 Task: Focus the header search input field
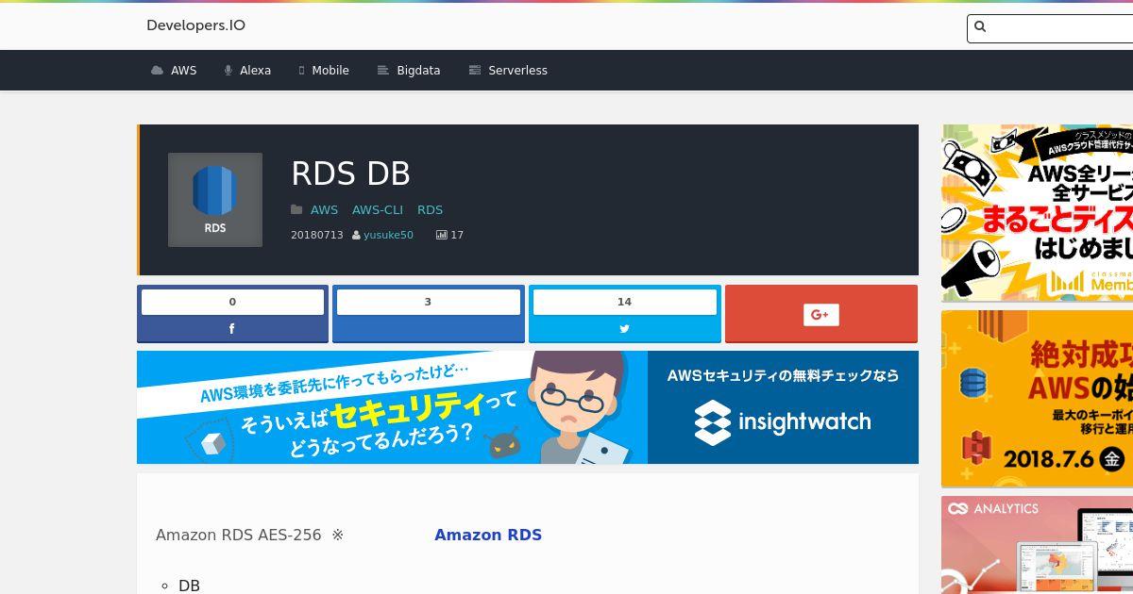coord(1050,28)
